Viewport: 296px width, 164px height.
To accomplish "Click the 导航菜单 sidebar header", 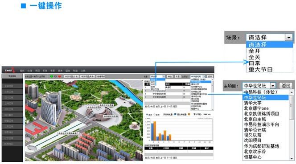I will tap(12, 76).
